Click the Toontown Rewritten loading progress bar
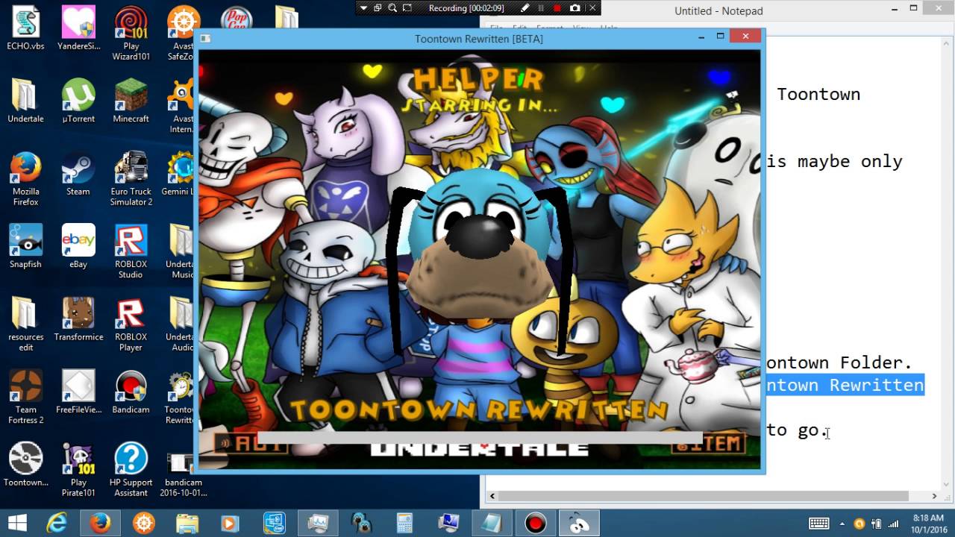 [x=480, y=438]
